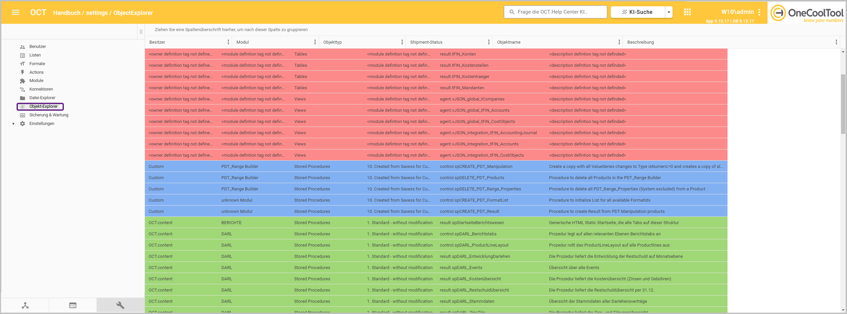Open the window layout bottom tab
Viewport: 847px width, 314px height.
73,305
